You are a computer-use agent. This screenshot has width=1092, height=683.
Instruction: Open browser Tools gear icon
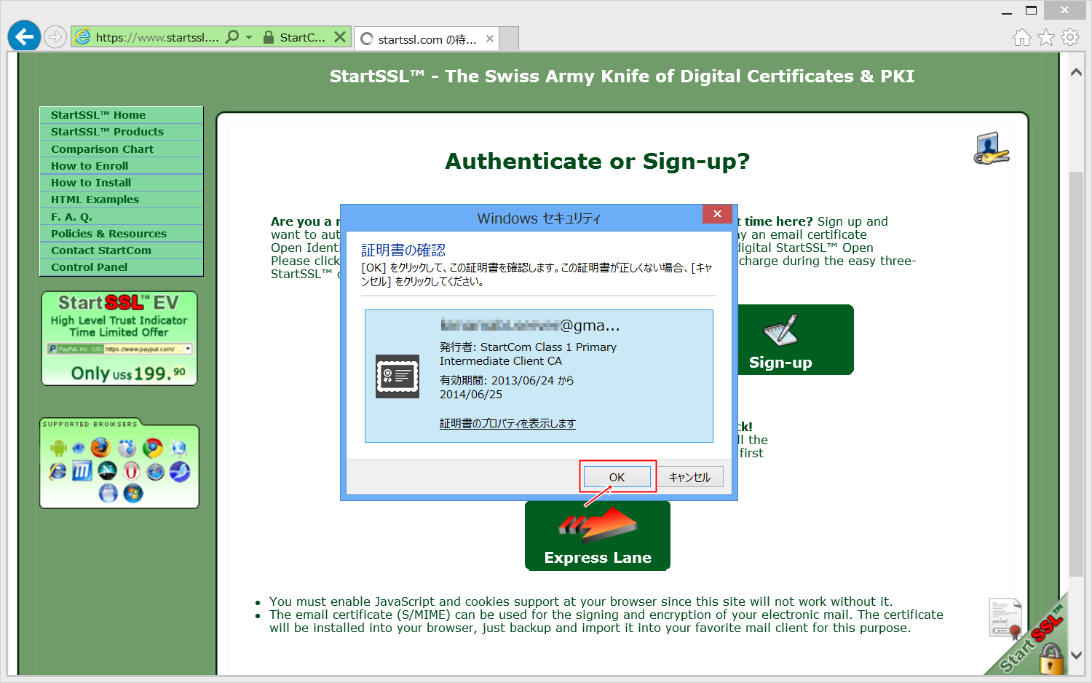tap(1069, 37)
